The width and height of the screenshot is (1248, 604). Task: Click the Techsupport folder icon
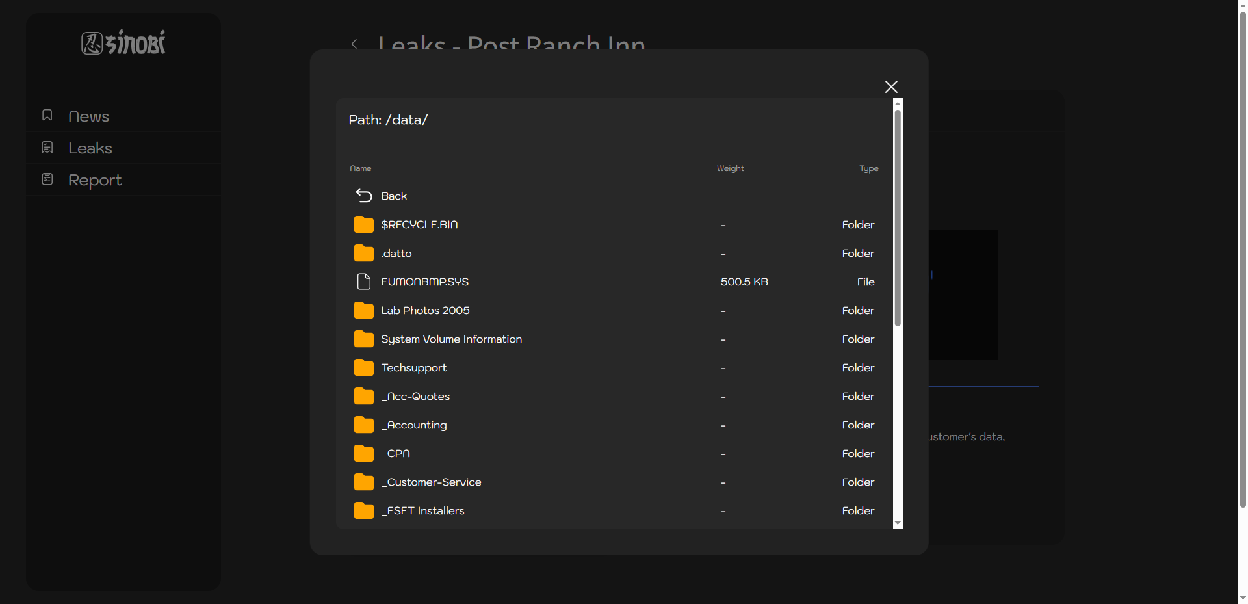pos(364,368)
